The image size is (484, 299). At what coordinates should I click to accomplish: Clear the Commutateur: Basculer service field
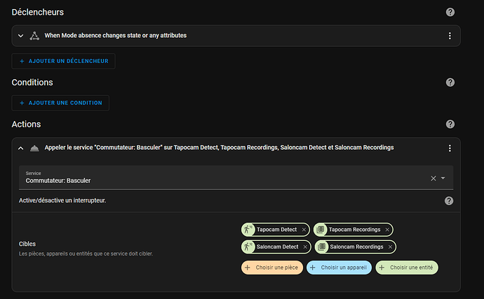point(433,179)
